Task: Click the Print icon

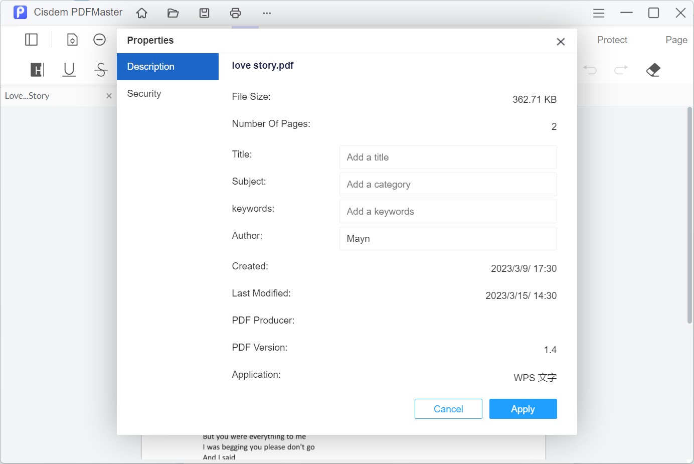Action: (235, 13)
